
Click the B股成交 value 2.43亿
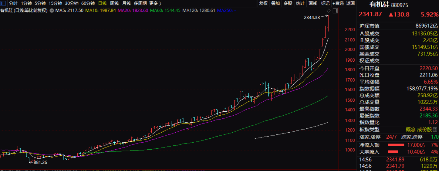click(430, 40)
